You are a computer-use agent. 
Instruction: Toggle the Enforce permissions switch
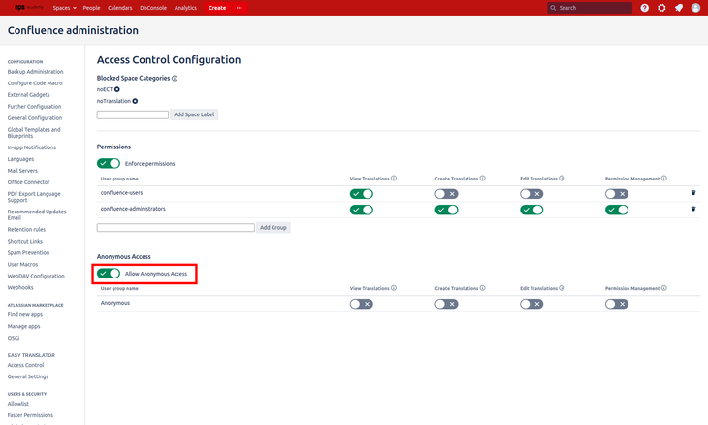click(x=109, y=163)
